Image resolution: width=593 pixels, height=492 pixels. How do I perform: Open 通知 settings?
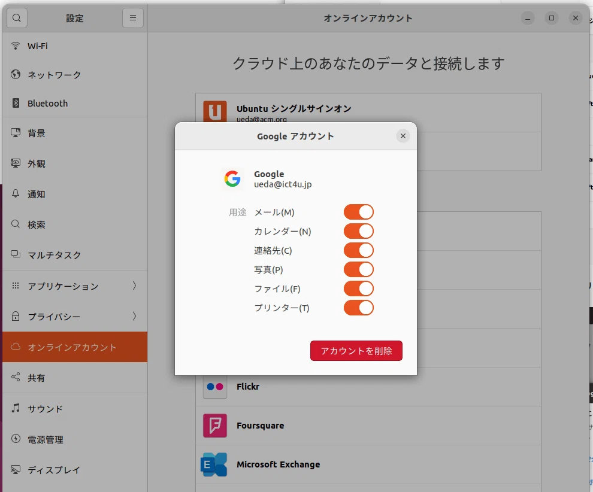(x=75, y=194)
